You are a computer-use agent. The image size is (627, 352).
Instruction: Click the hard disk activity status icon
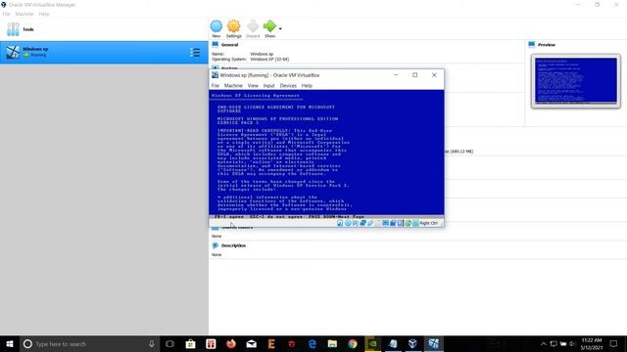340,223
